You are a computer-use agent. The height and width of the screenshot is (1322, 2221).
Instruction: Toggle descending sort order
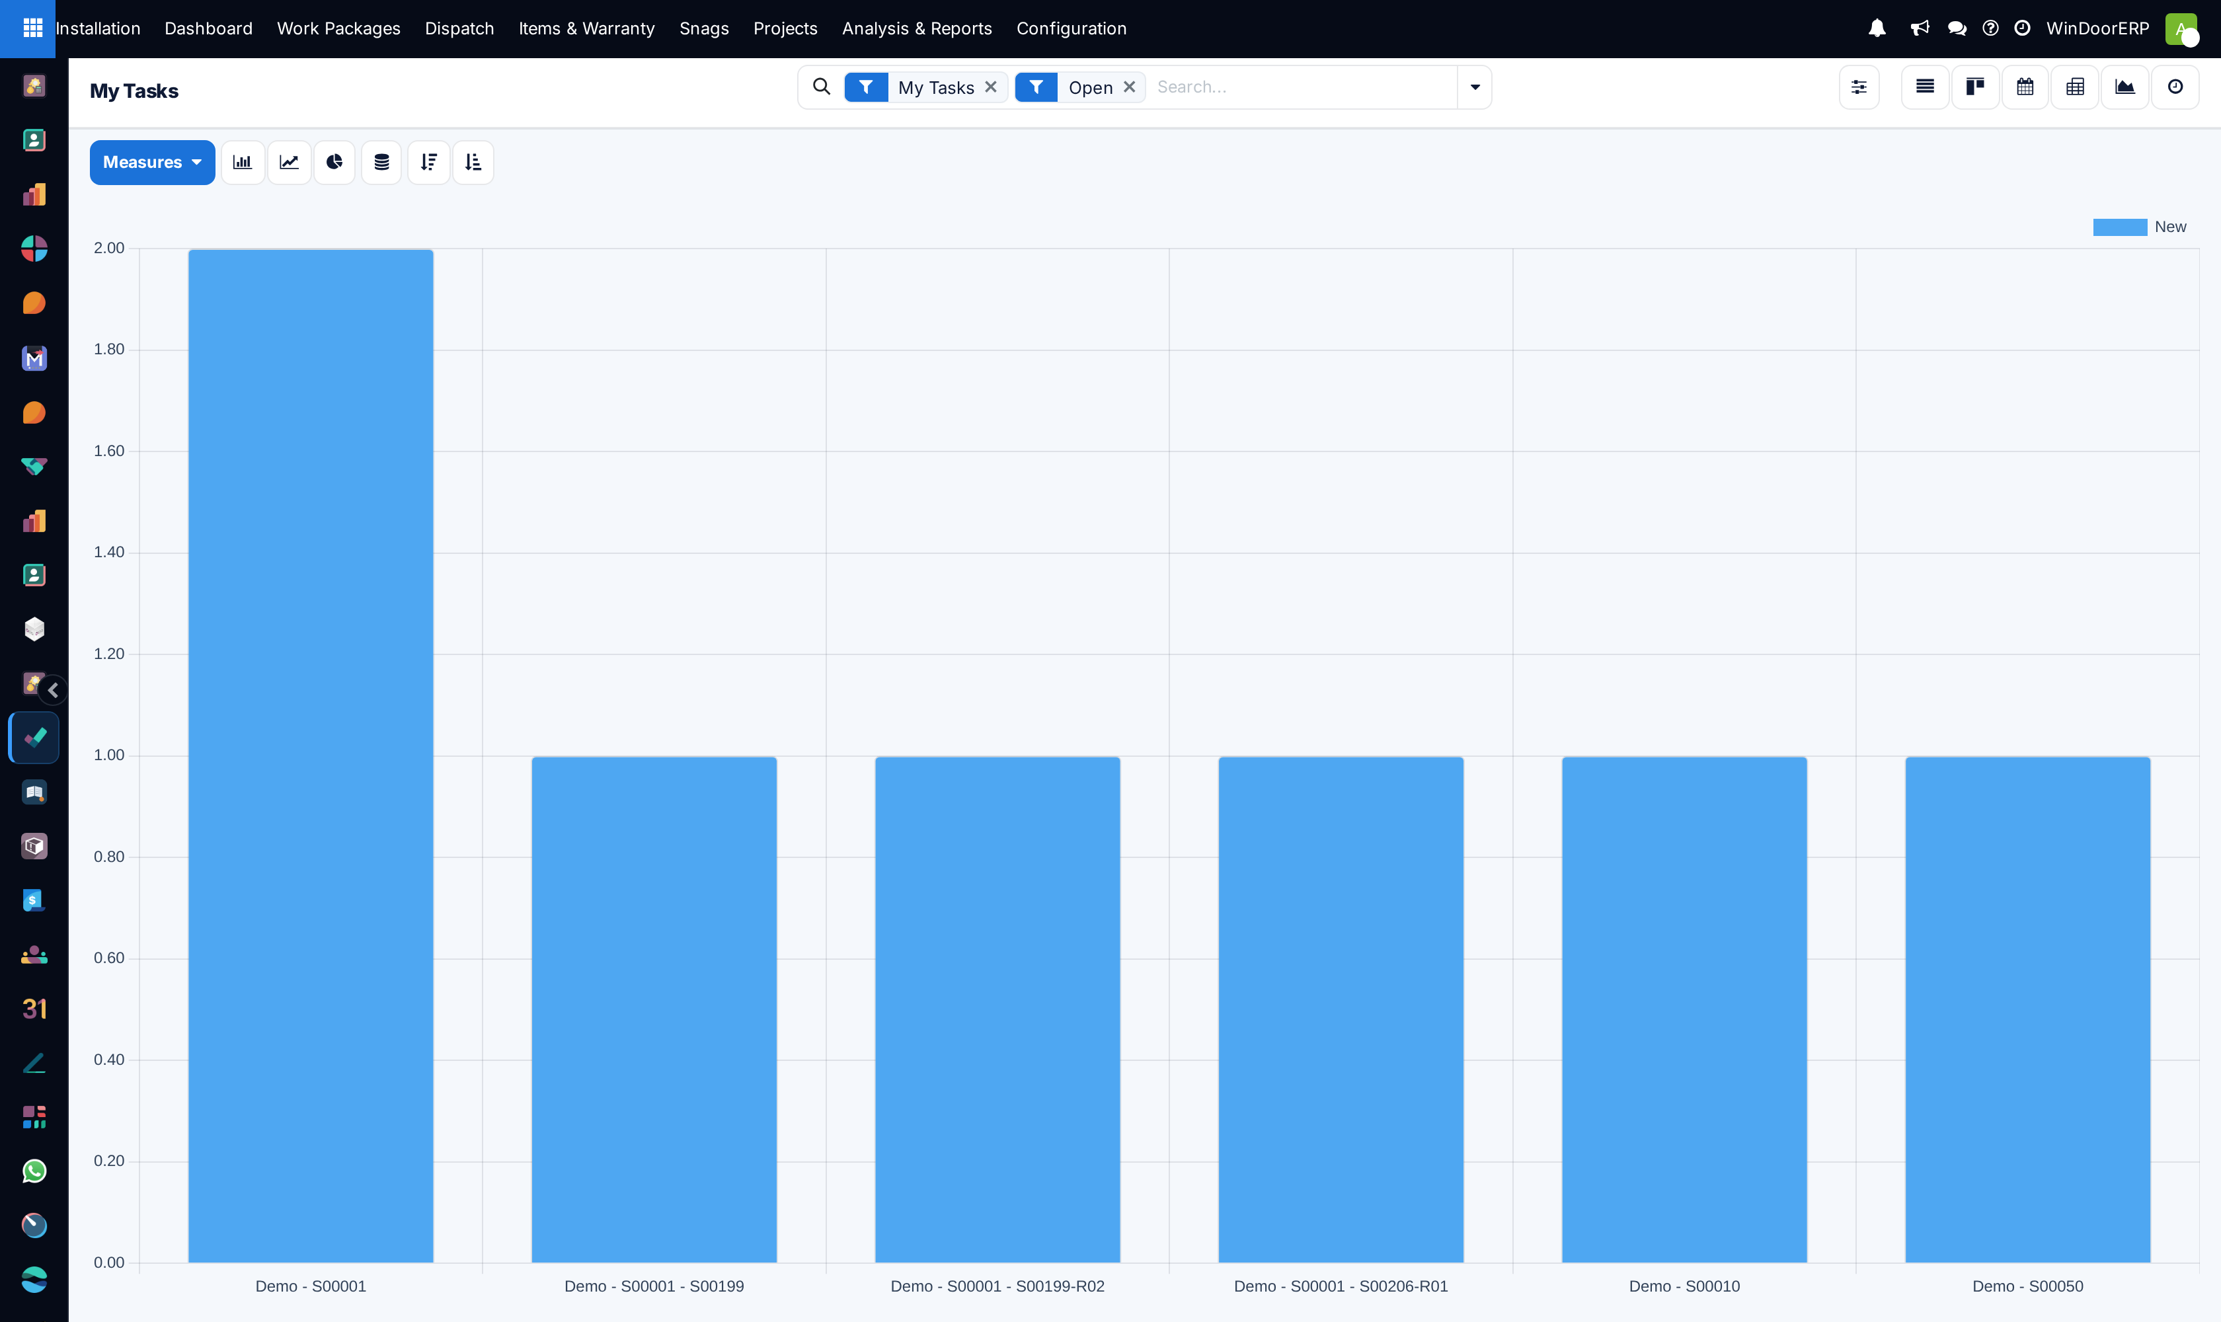click(428, 162)
